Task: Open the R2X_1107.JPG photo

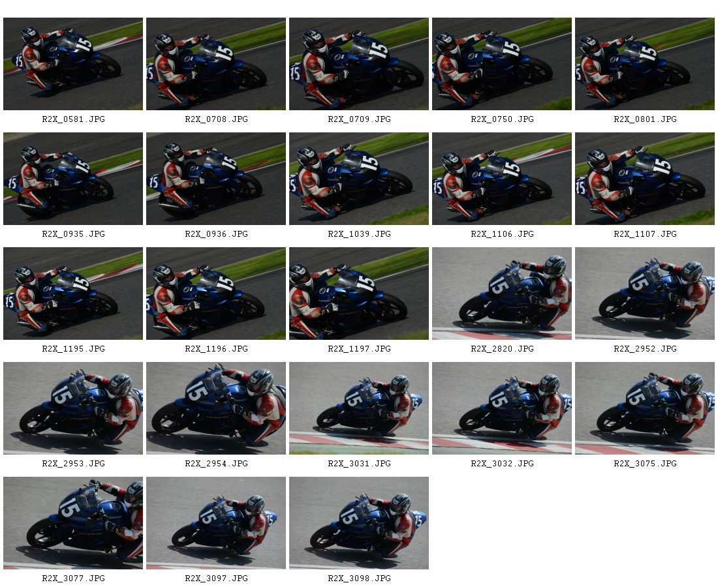Action: (645, 179)
